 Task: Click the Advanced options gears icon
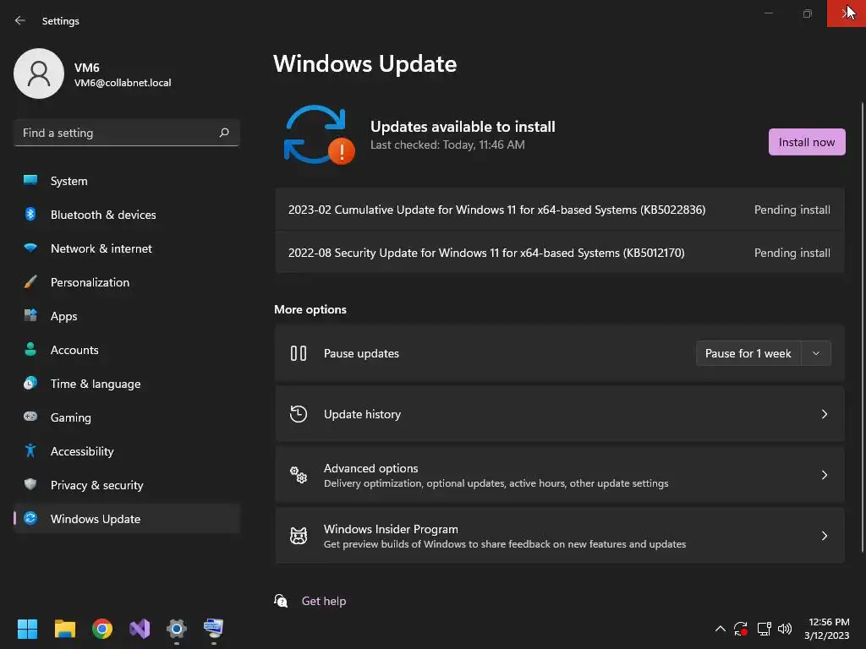coord(299,475)
